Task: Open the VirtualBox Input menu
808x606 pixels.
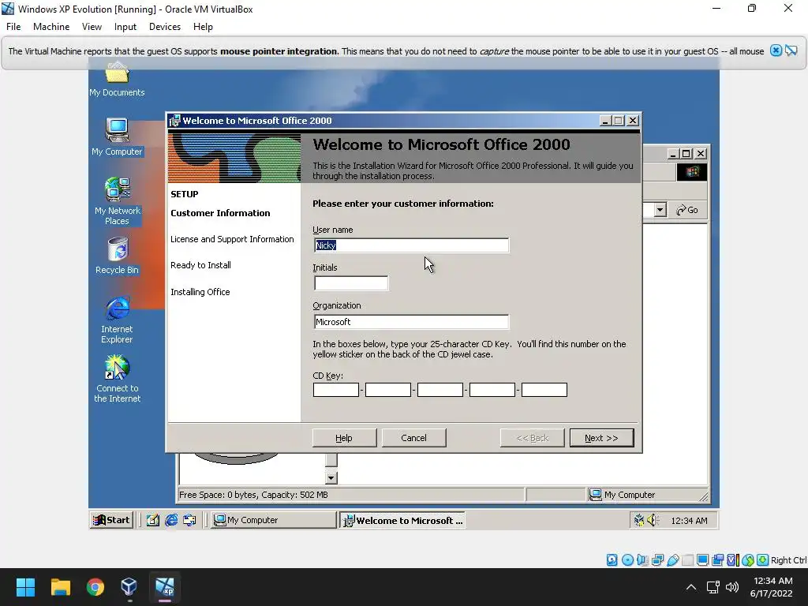Action: point(125,27)
